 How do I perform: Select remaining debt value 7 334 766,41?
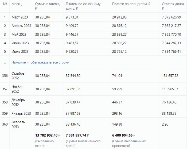click(x=171, y=52)
